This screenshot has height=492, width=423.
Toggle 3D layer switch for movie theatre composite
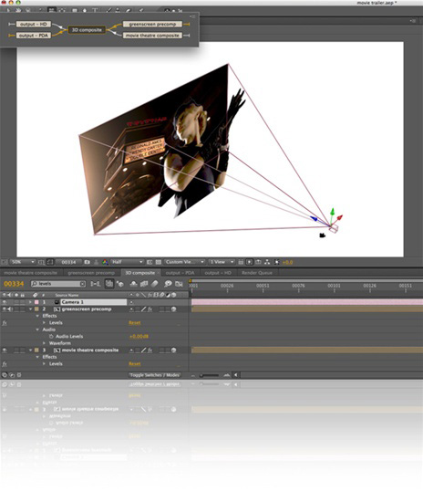173,351
